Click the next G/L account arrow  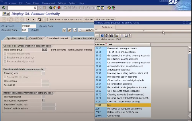[33, 19]
